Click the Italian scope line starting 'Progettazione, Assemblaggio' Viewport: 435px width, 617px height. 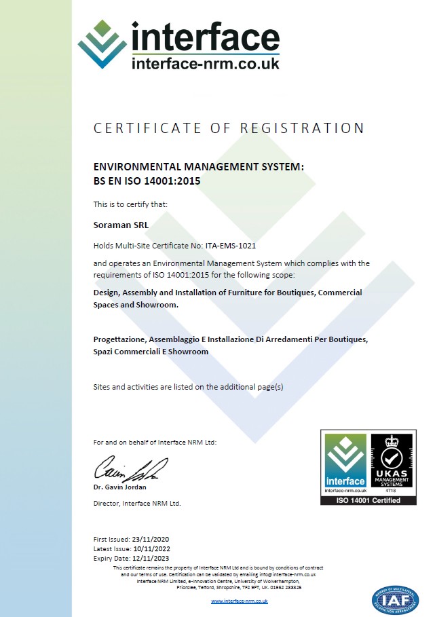231,339
